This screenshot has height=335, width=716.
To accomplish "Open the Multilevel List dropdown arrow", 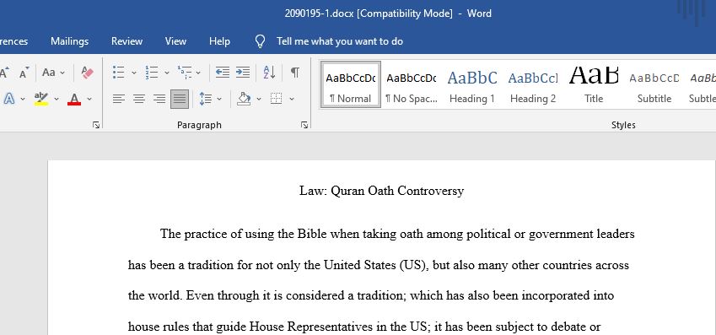I will (198, 73).
